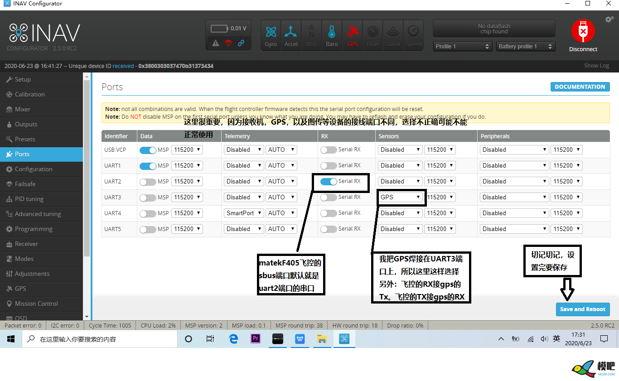Screen dimensions: 619x381
Task: Switch to the Configuration tab
Action: tap(42, 169)
